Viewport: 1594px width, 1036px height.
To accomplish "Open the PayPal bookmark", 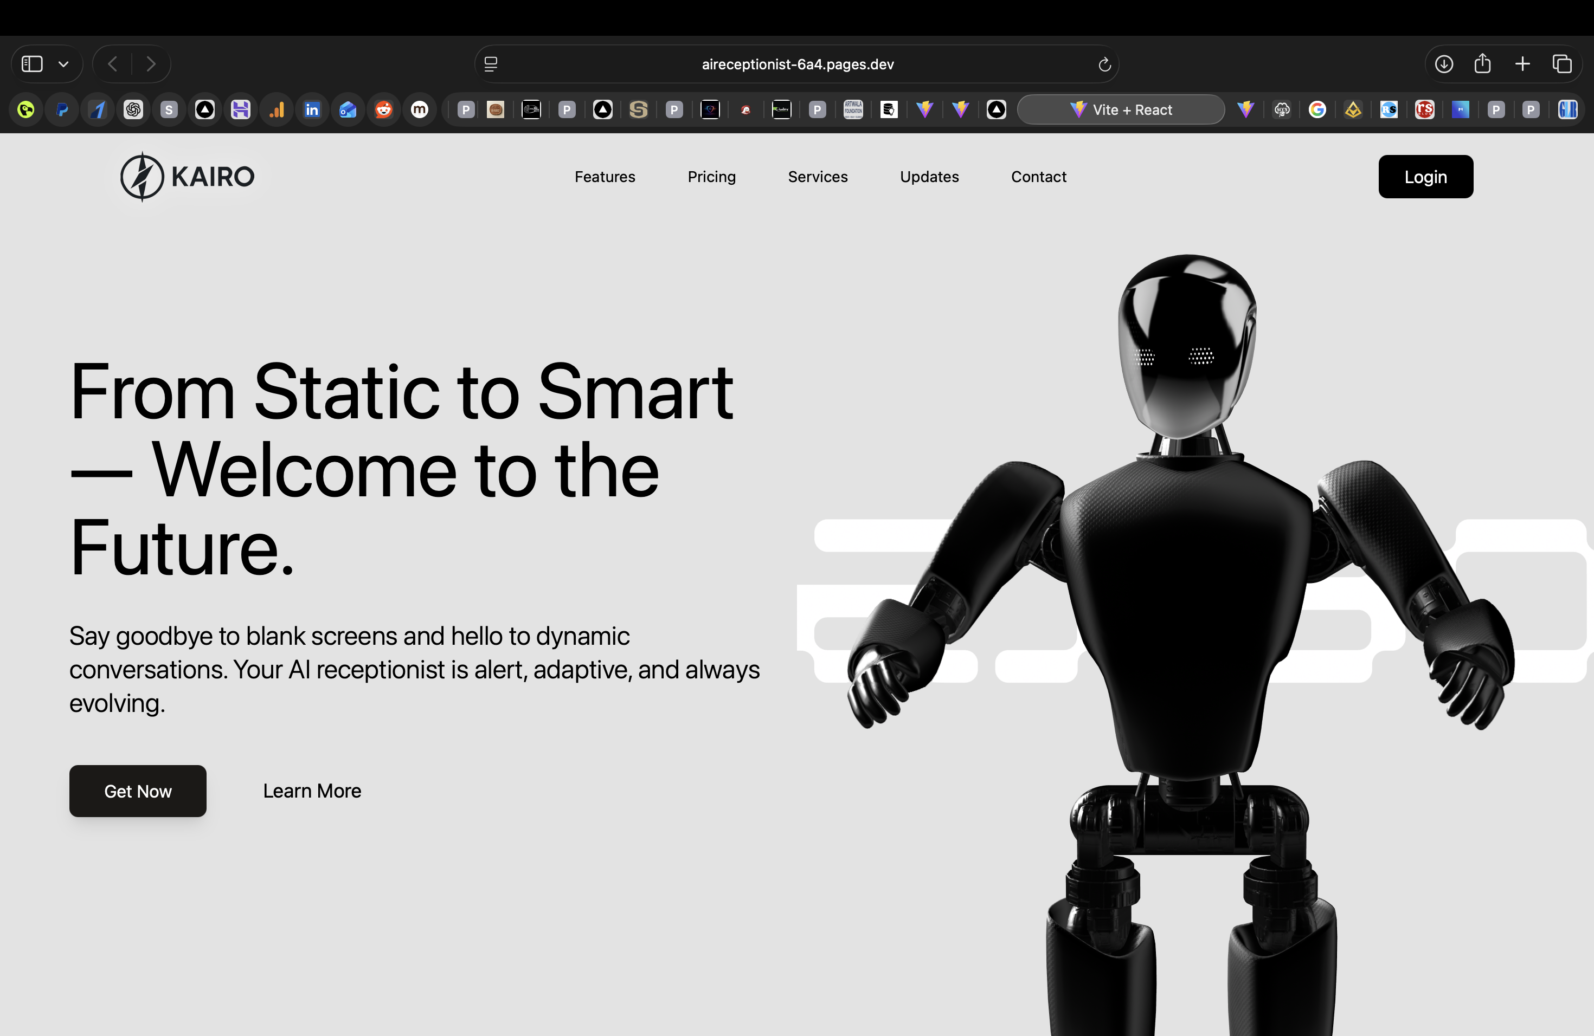I will (62, 109).
